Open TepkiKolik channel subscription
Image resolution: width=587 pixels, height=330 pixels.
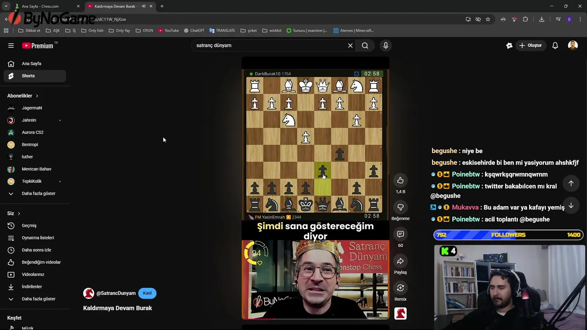pos(35,181)
